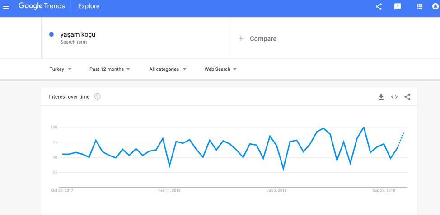Viewport: 440px width, 215px height.
Task: Click the share icon in header
Action: coord(379,6)
